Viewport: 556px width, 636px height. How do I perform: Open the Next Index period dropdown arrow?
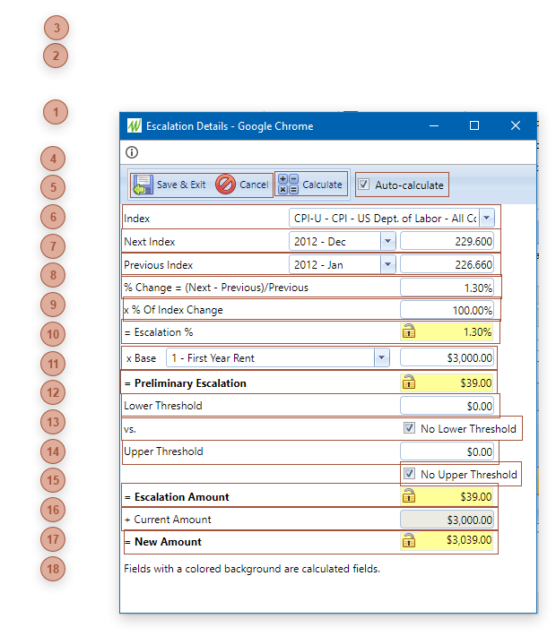[388, 241]
